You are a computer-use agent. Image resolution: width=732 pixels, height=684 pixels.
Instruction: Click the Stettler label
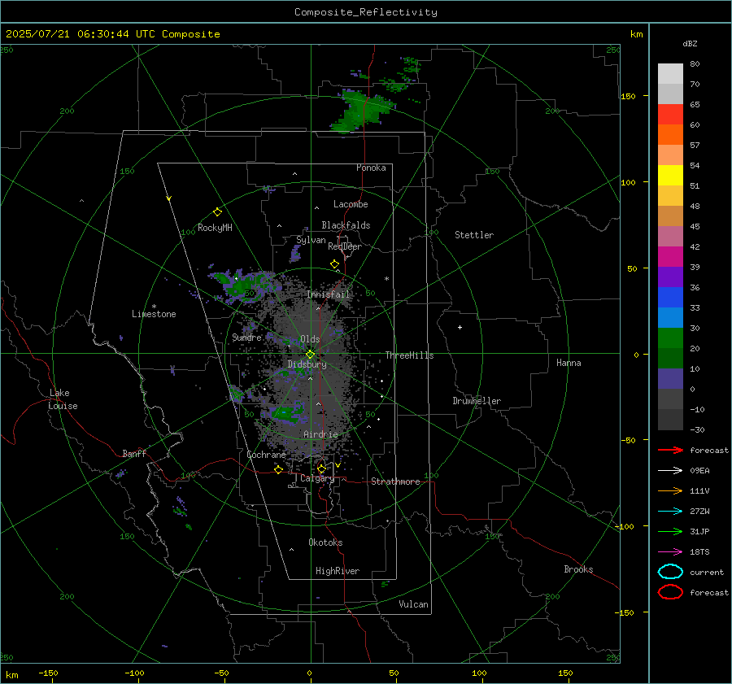474,235
